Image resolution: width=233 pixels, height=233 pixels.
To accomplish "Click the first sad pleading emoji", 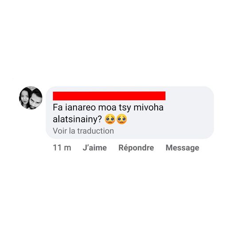I will click(x=110, y=119).
